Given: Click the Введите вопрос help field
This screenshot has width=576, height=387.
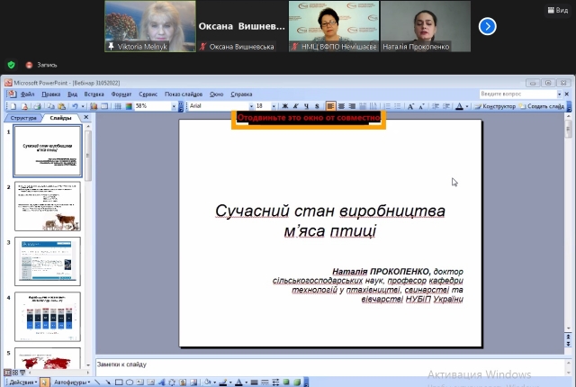Looking at the screenshot, I should click(518, 94).
